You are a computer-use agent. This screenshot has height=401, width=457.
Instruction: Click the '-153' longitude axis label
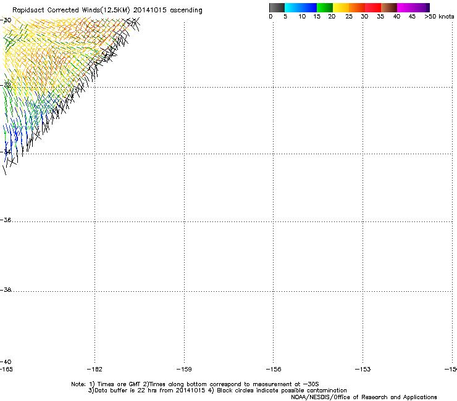point(363,370)
